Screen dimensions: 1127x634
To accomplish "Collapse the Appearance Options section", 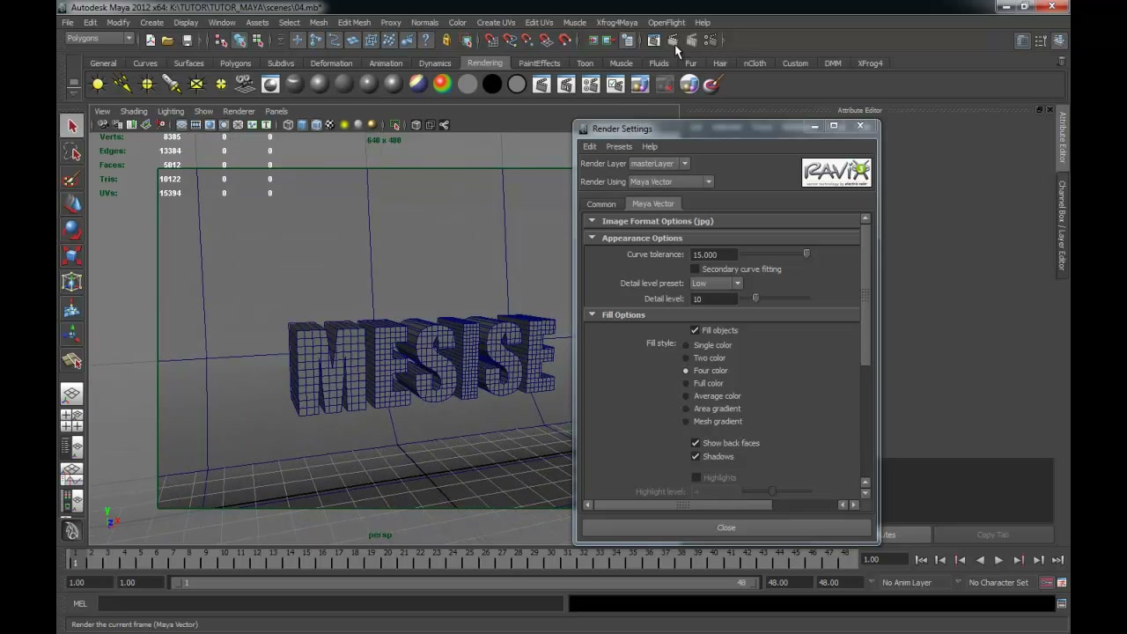I will [x=592, y=238].
